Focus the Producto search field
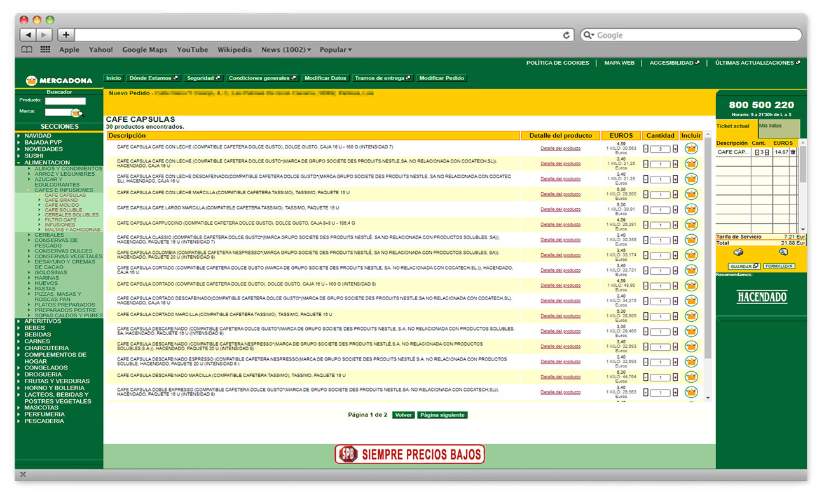Viewport: 824px width, 495px height. 65,100
